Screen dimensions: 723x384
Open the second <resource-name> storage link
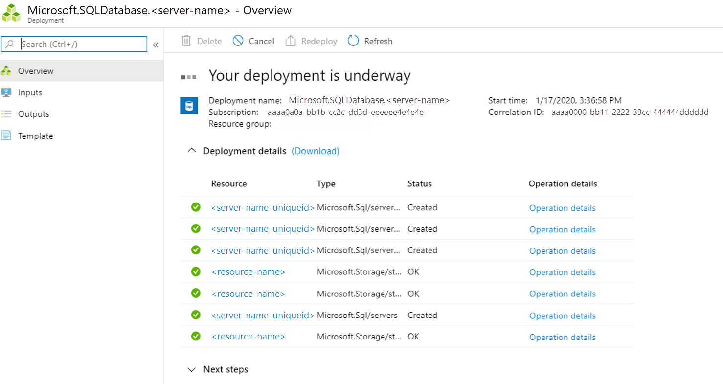[x=248, y=294]
